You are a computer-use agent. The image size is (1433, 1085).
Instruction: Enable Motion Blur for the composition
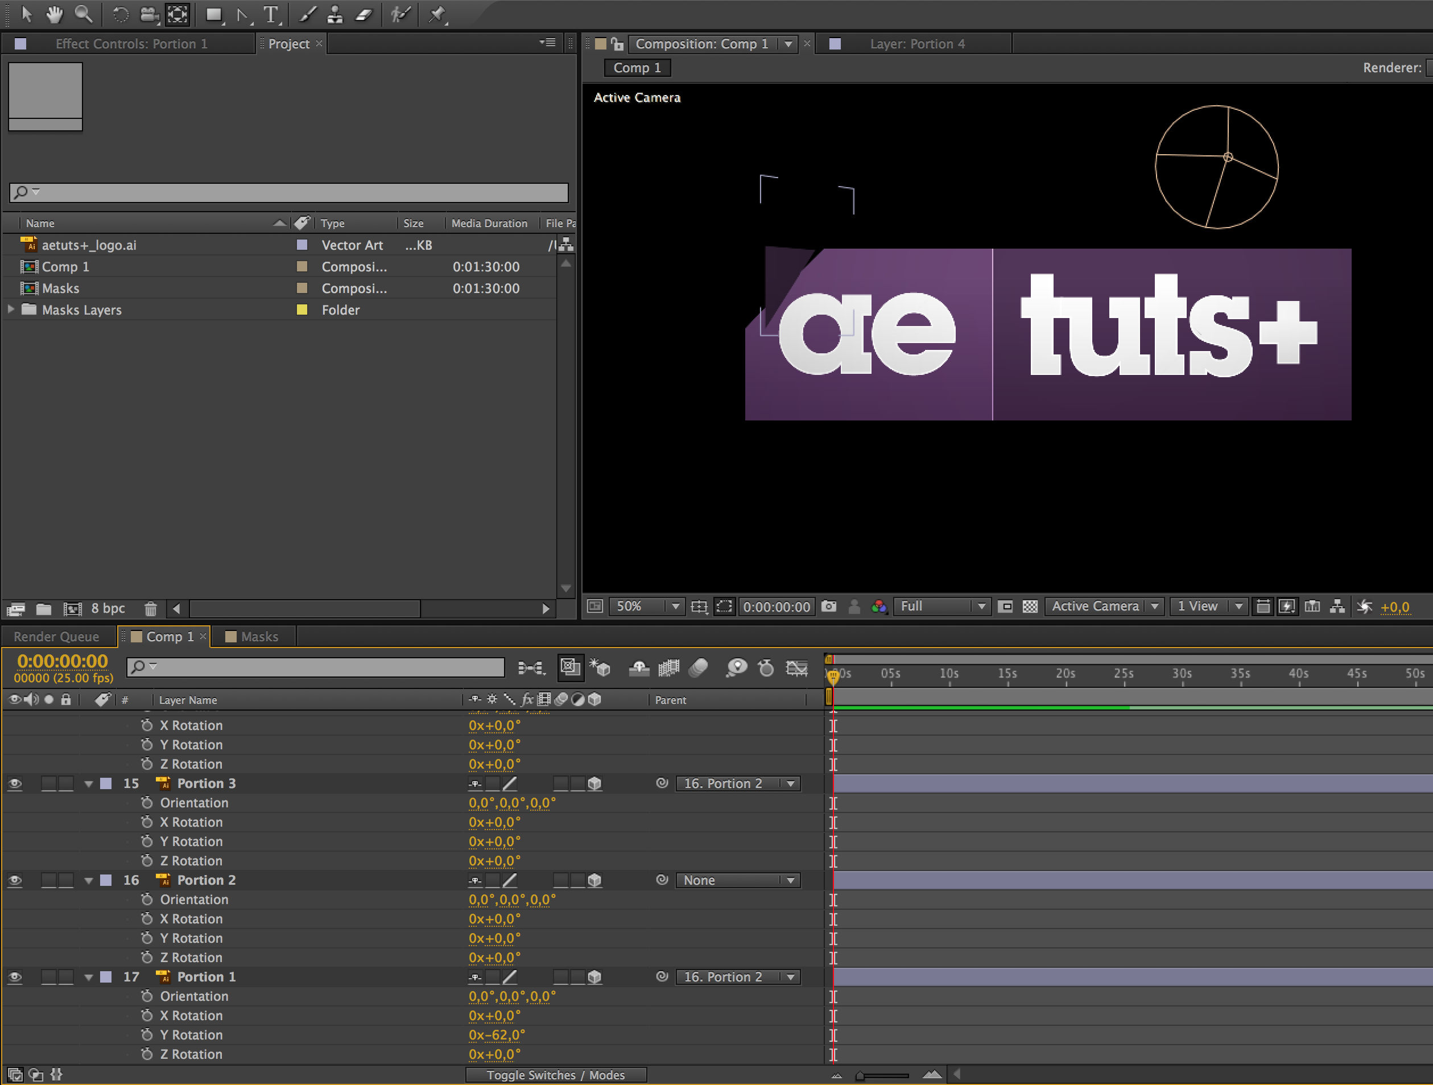click(699, 667)
